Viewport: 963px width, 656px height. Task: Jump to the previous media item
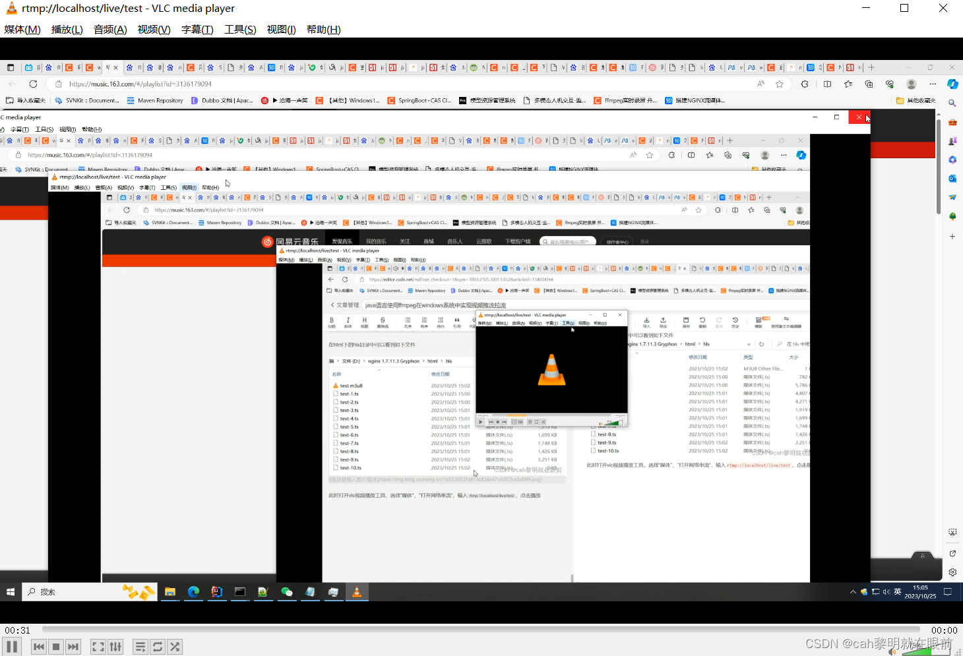[x=39, y=647]
